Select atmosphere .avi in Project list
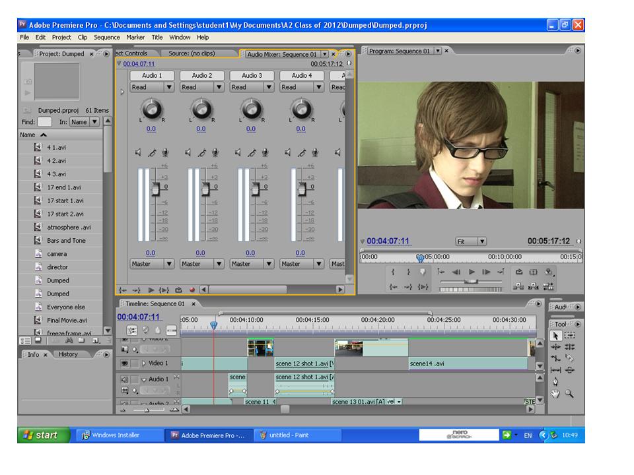The width and height of the screenshot is (634, 475). click(x=69, y=228)
